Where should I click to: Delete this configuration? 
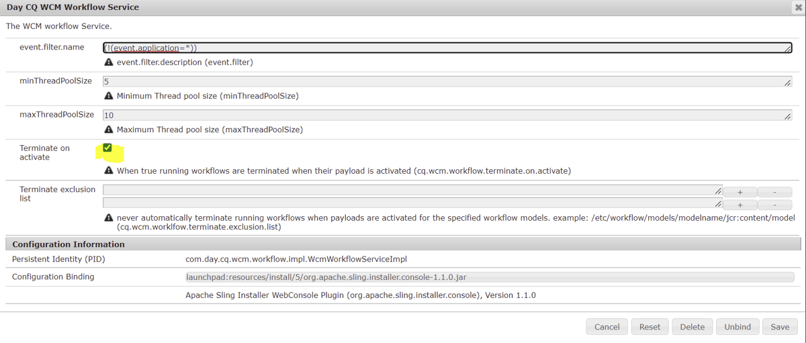(692, 327)
